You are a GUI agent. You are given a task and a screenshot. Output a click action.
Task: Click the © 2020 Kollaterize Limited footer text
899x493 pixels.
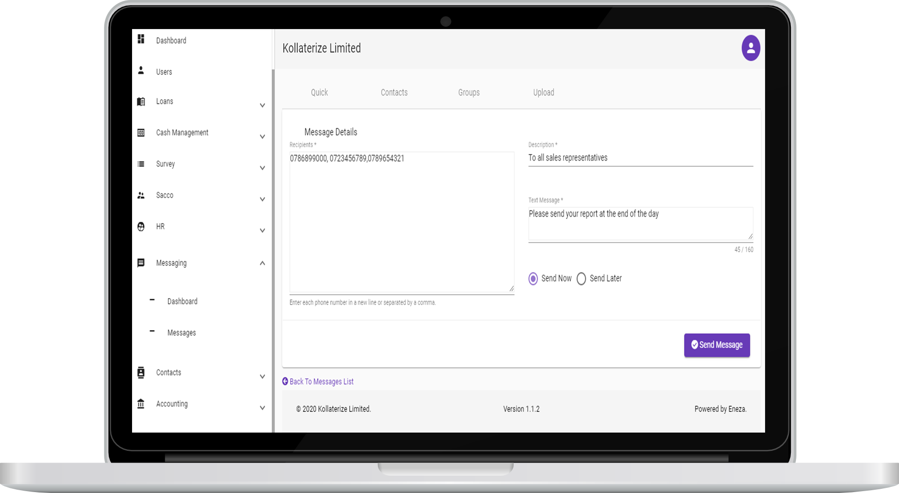coord(333,409)
